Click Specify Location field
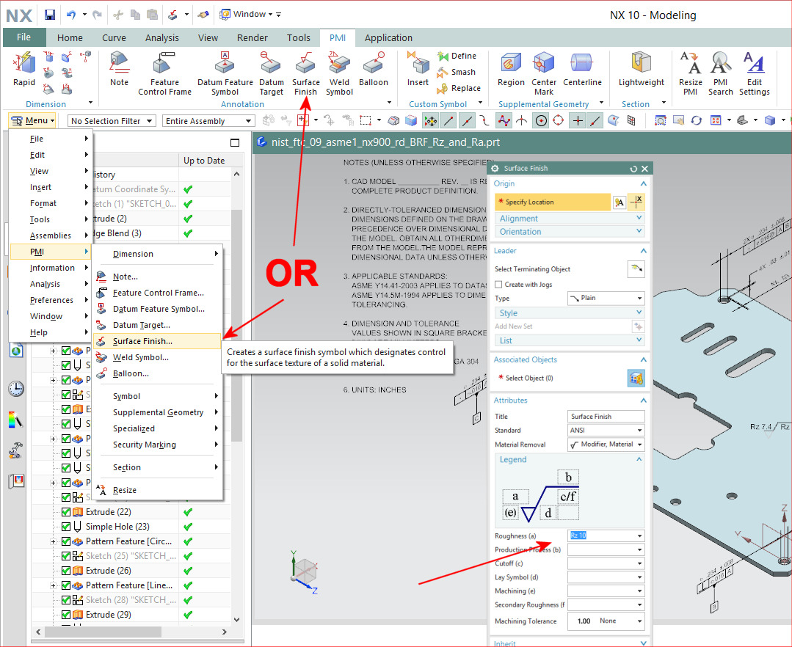This screenshot has width=792, height=647. 553,202
